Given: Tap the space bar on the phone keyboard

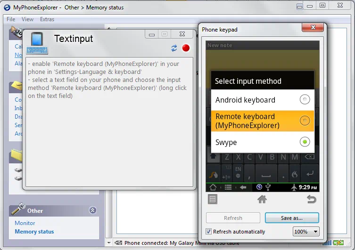Looking at the screenshot, I should click(x=266, y=174).
